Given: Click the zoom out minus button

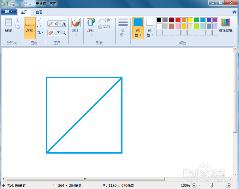Looking at the screenshot, I should point(194,186).
